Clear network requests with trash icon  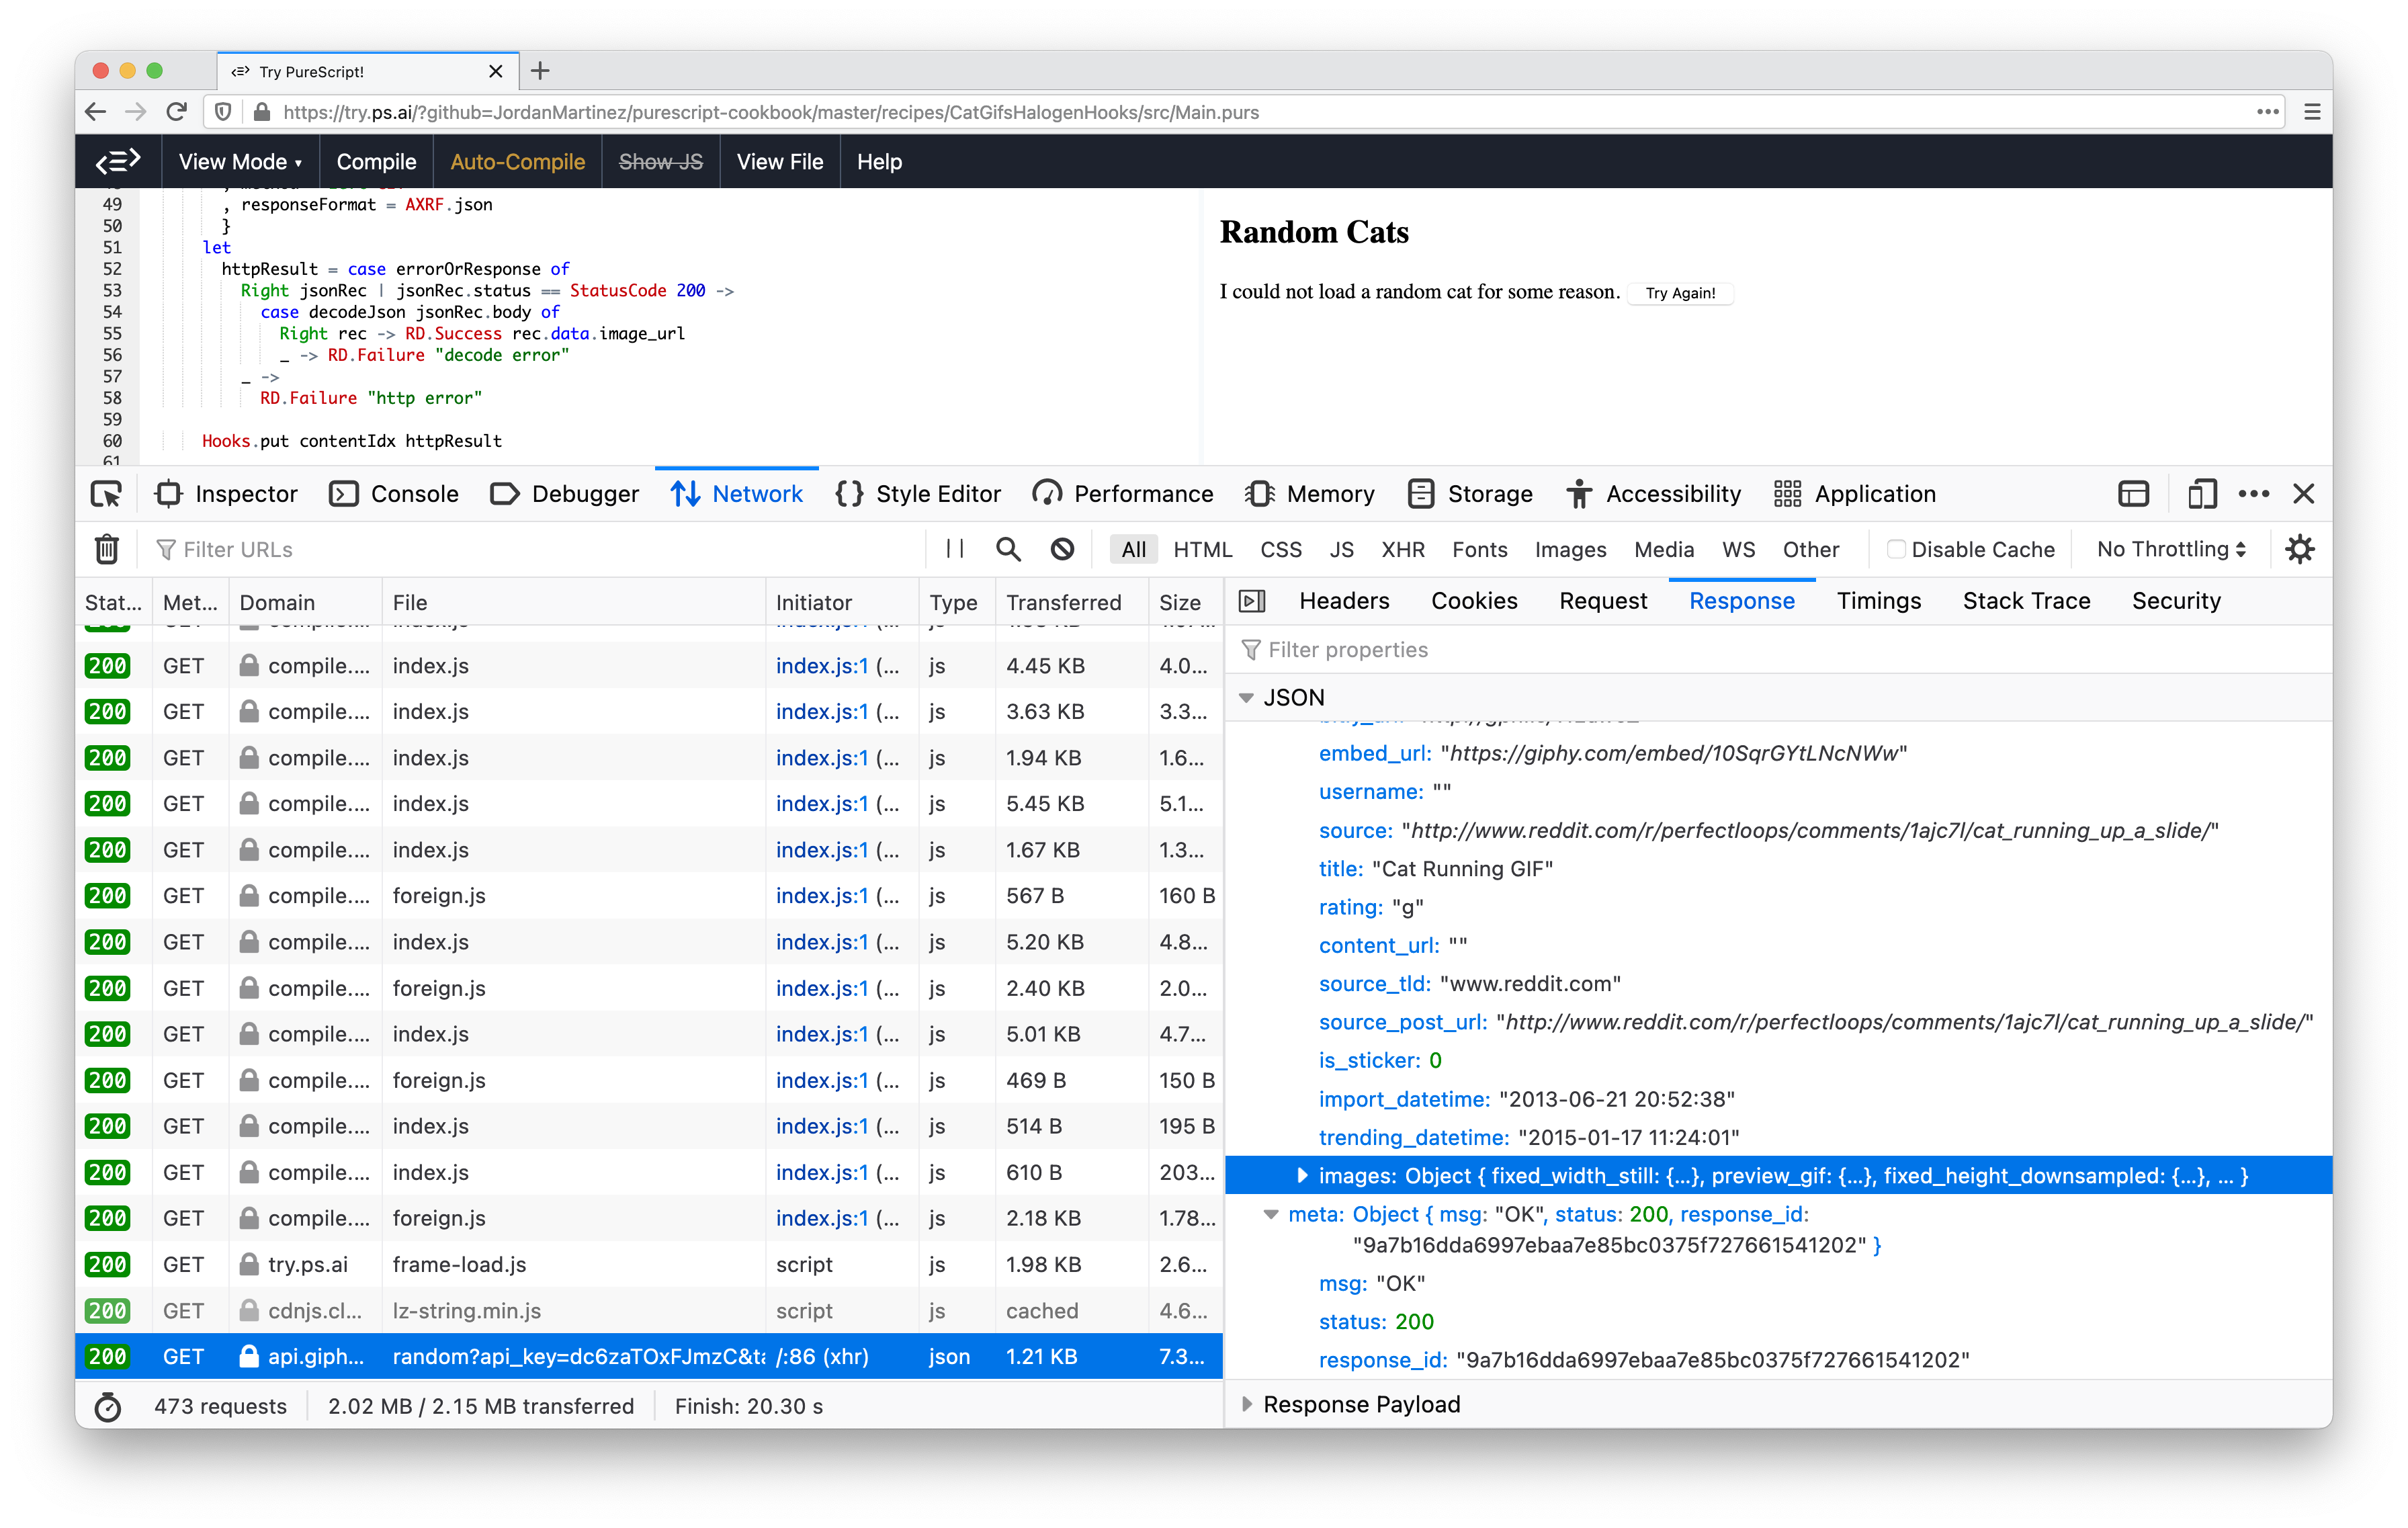click(x=106, y=549)
